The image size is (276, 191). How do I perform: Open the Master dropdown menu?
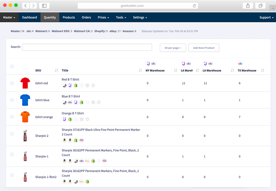9,17
